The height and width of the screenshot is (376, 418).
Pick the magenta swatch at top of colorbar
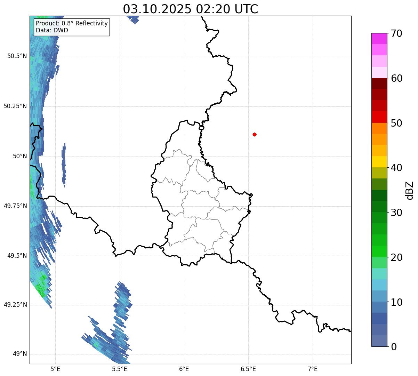point(379,39)
